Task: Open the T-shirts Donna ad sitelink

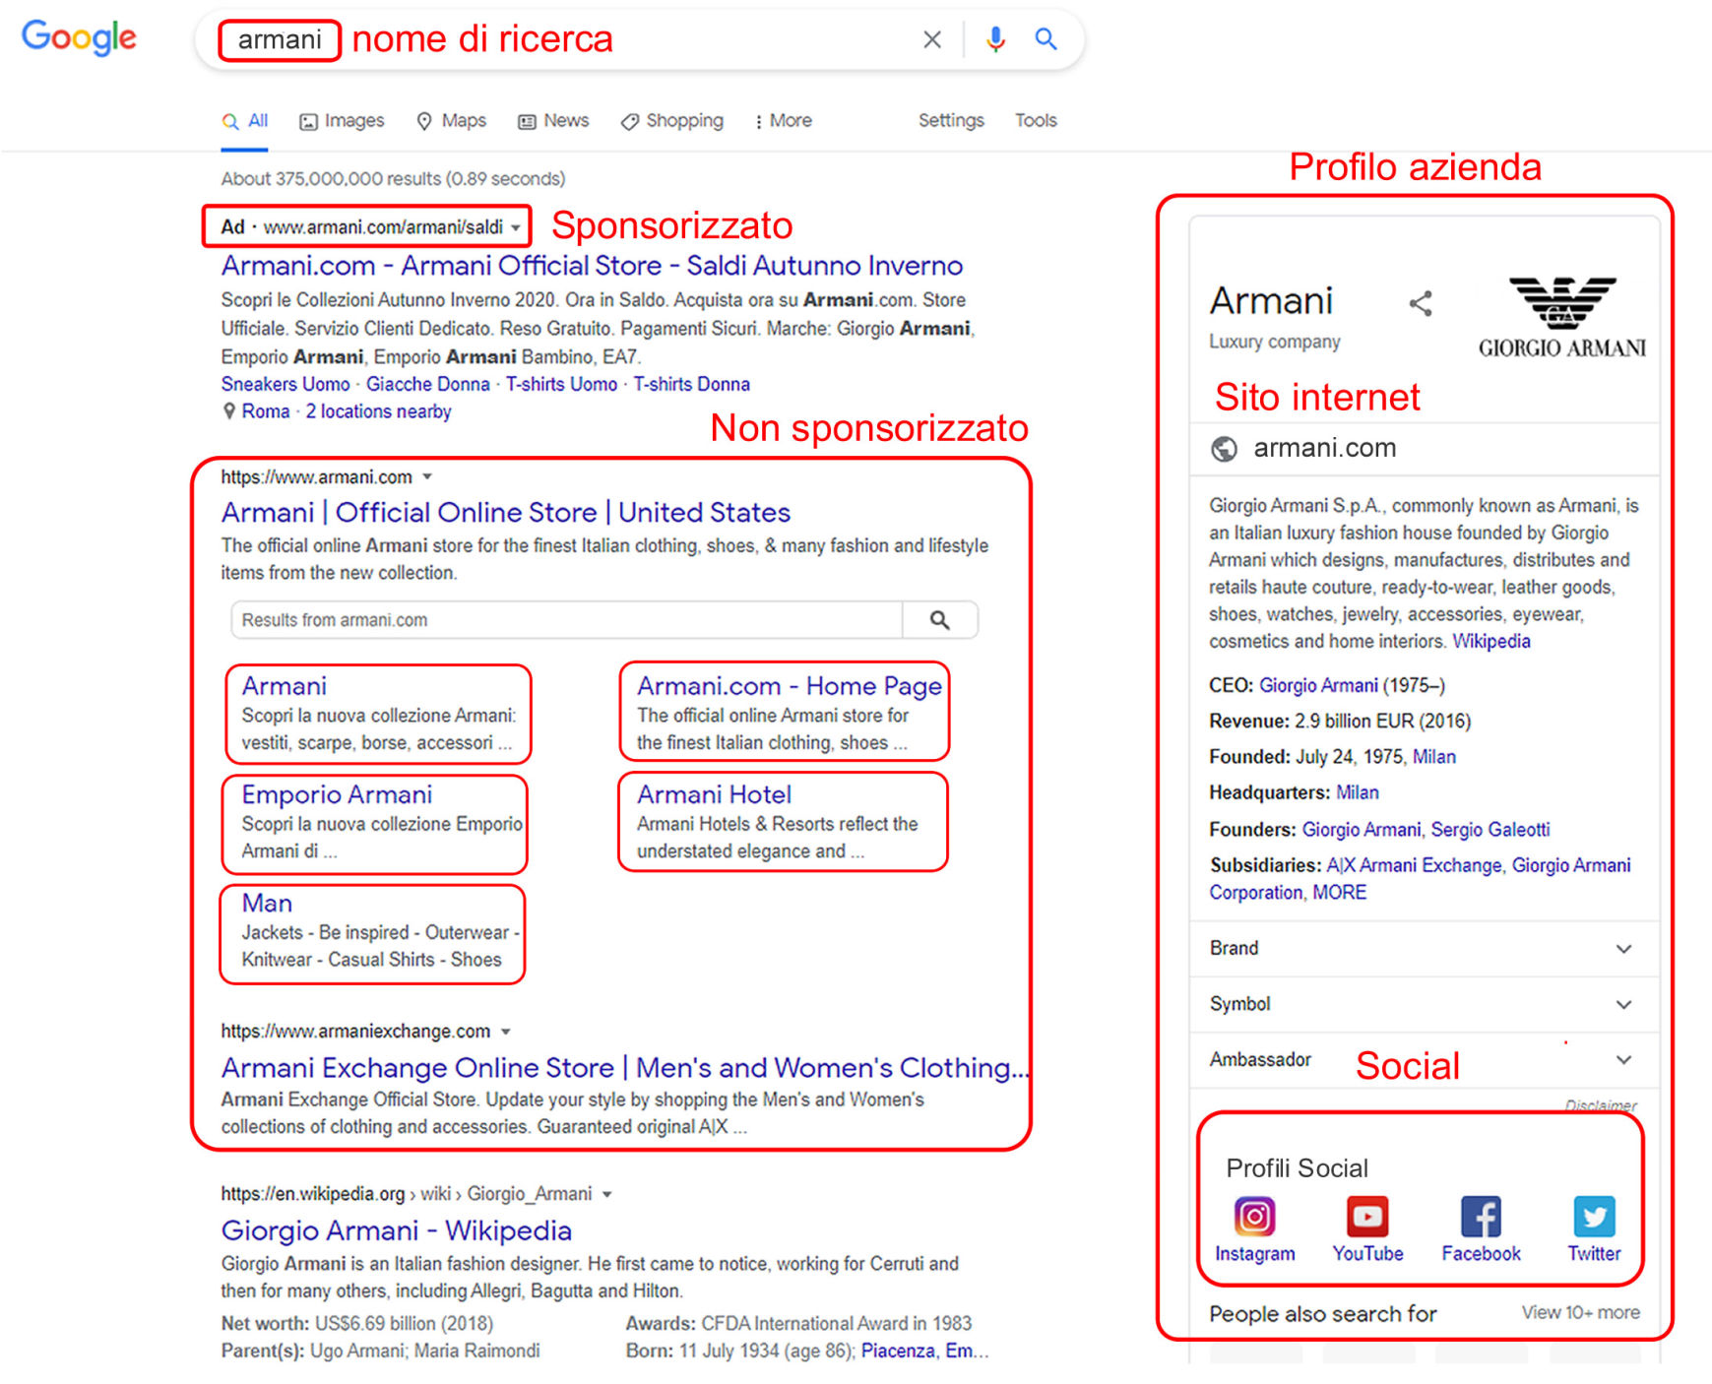Action: (x=691, y=384)
